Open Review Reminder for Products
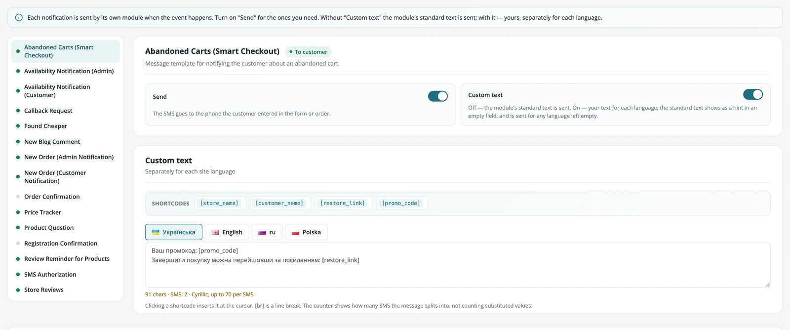Image resolution: width=790 pixels, height=330 pixels. (x=66, y=259)
